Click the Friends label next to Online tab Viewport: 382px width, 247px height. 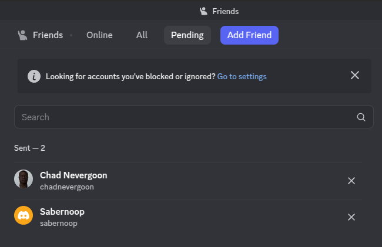[x=48, y=35]
